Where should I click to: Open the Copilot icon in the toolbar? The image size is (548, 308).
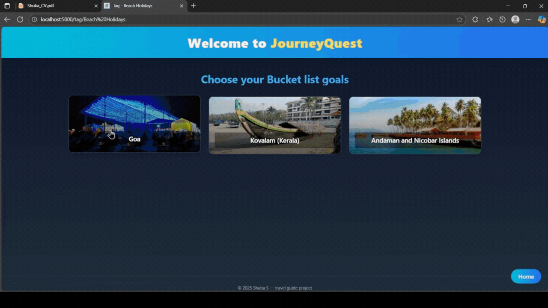coord(542,19)
